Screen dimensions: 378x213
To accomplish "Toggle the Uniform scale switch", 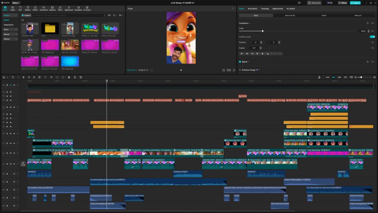I will tap(372, 37).
